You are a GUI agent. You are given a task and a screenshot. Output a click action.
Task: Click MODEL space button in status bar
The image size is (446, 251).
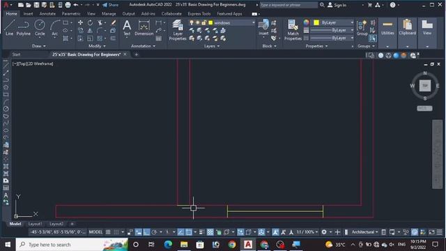(95, 232)
